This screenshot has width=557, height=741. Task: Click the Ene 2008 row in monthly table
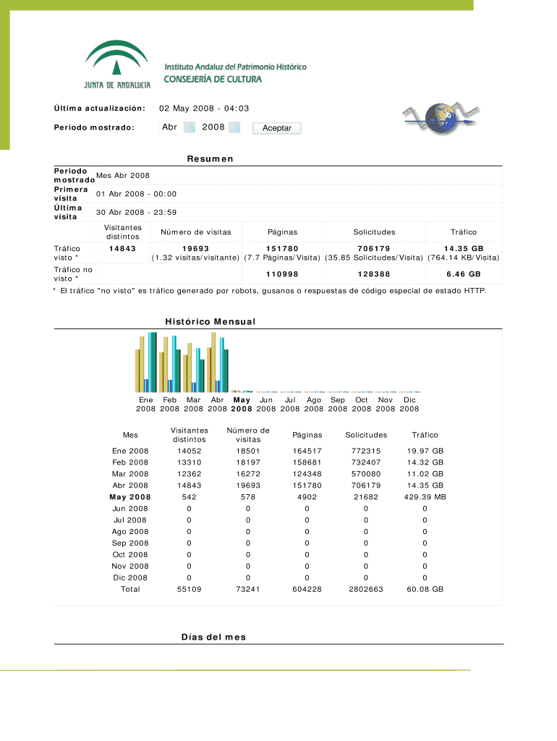(x=130, y=451)
